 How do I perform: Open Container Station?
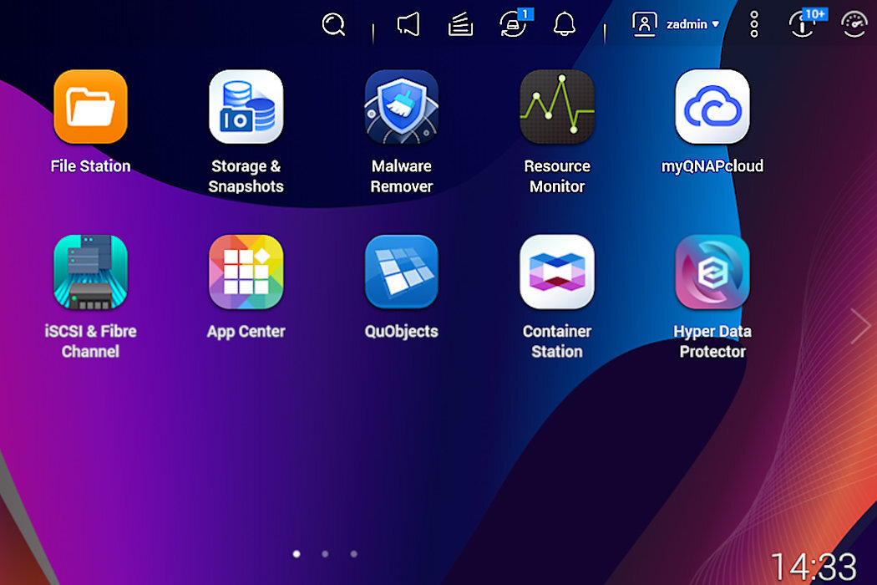pyautogui.click(x=557, y=272)
